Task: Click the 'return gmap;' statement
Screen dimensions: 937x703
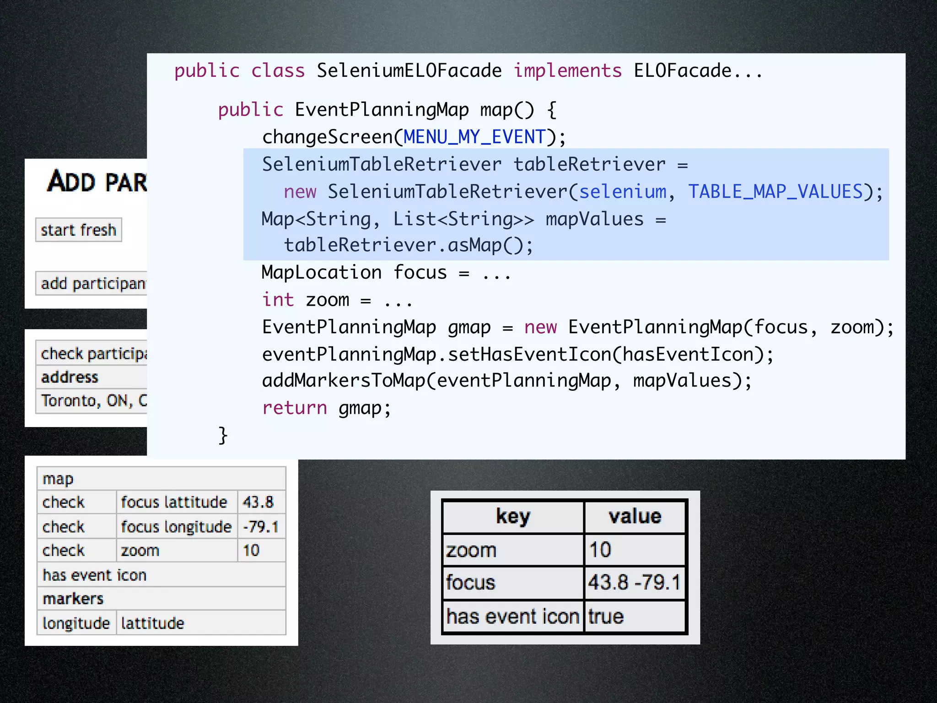Action: pyautogui.click(x=327, y=408)
